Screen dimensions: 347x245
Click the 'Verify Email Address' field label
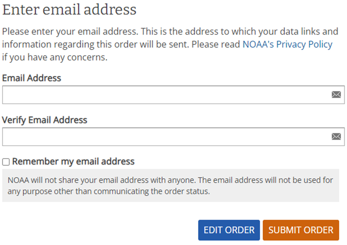(45, 120)
